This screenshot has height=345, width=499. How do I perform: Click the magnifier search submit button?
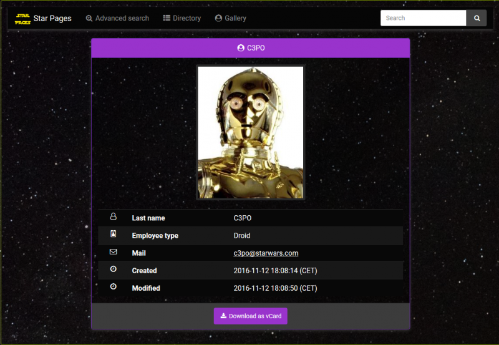pyautogui.click(x=477, y=18)
